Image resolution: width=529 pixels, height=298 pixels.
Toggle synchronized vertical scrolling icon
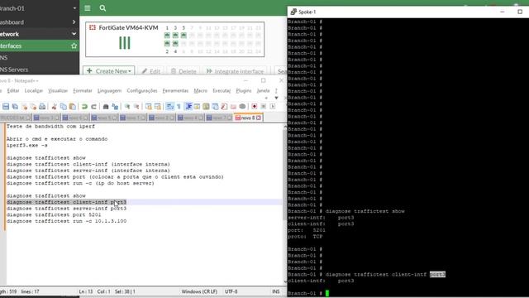click(x=149, y=107)
